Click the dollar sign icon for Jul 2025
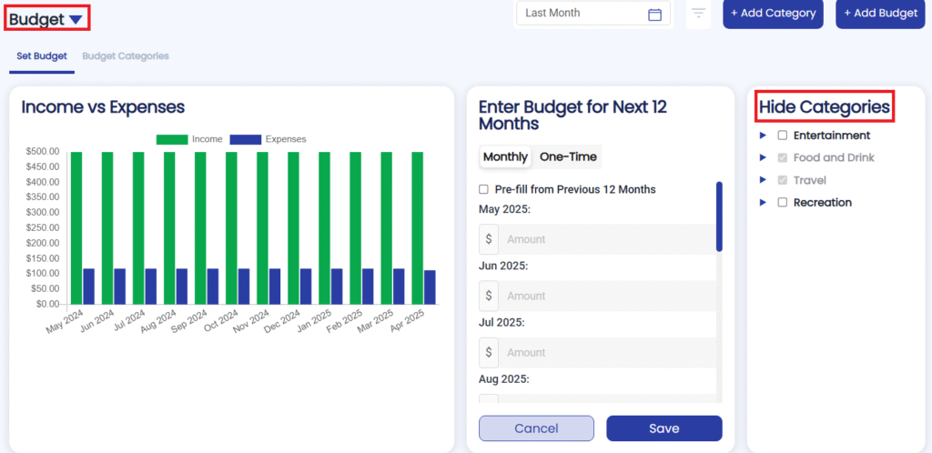 pyautogui.click(x=489, y=352)
